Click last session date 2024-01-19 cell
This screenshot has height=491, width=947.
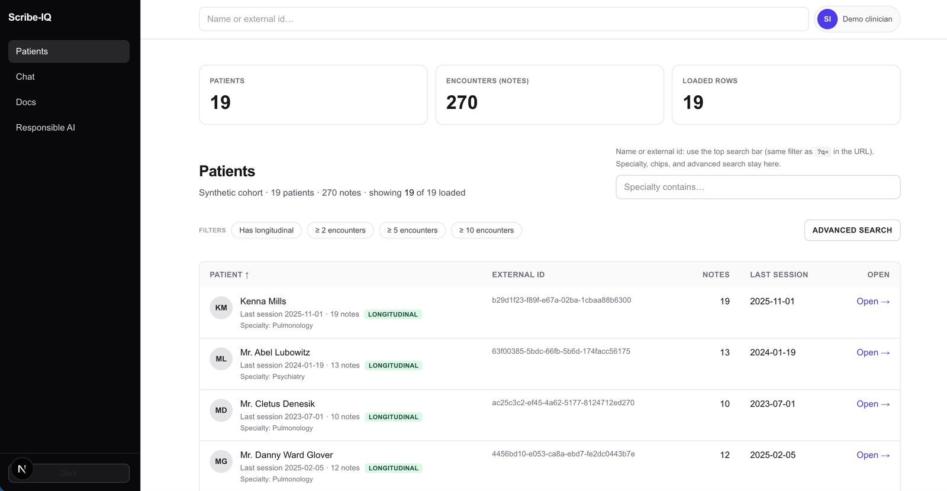[x=772, y=353]
